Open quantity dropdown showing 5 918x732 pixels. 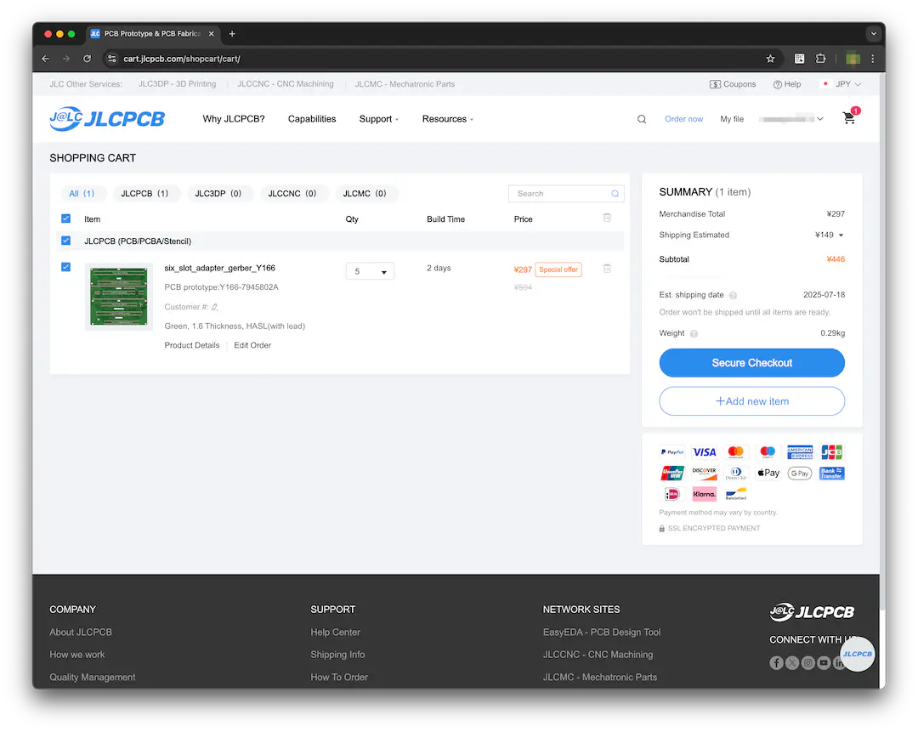370,272
